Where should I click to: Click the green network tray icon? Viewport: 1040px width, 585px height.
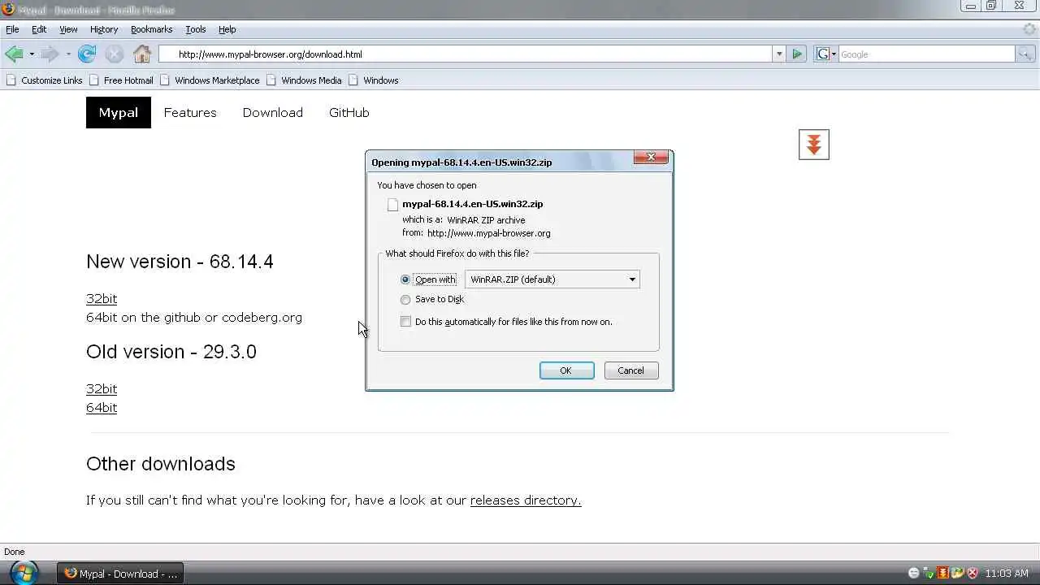928,573
